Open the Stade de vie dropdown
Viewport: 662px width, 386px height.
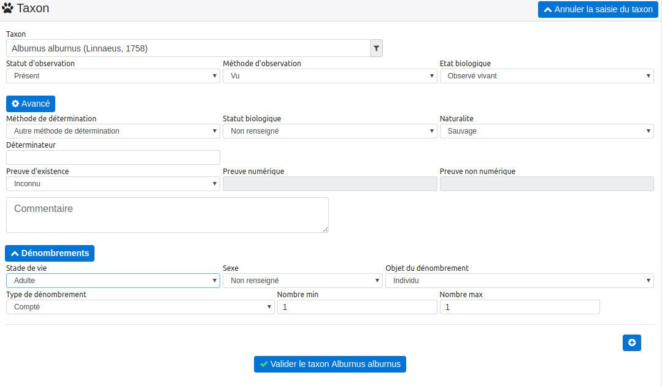pyautogui.click(x=113, y=281)
